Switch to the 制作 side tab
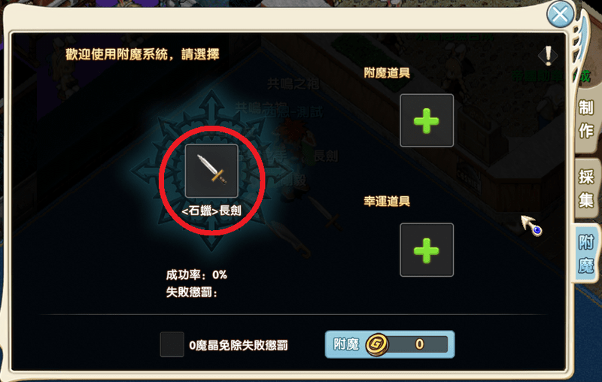The width and height of the screenshot is (602, 382). pos(586,120)
